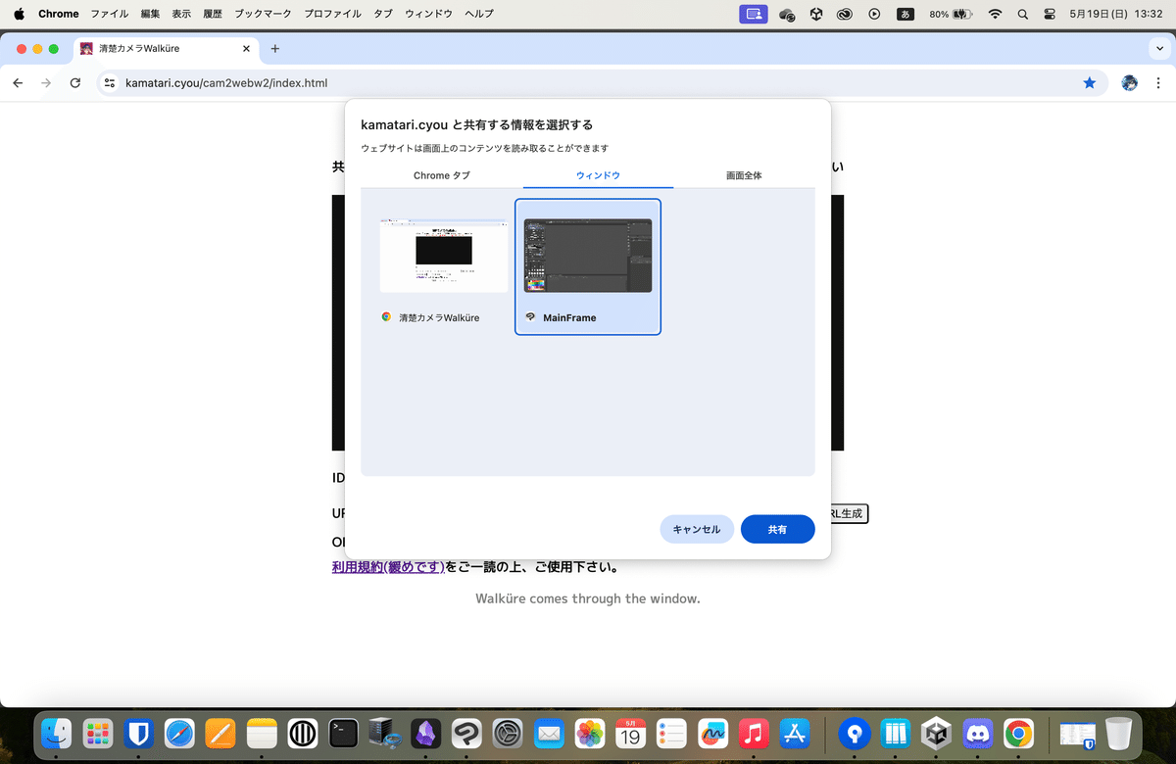Open Launchpad in the Dock
The height and width of the screenshot is (764, 1176).
pos(98,733)
